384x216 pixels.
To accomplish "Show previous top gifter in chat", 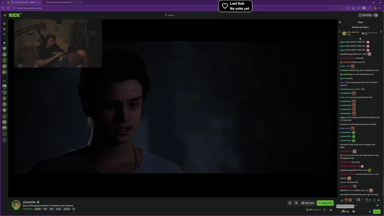I will (340, 32).
